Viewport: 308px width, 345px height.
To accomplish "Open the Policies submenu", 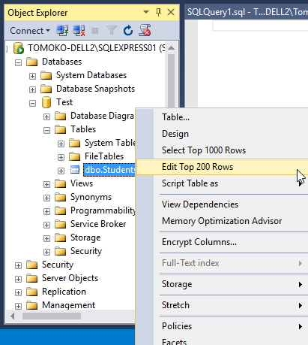I will (223, 326).
